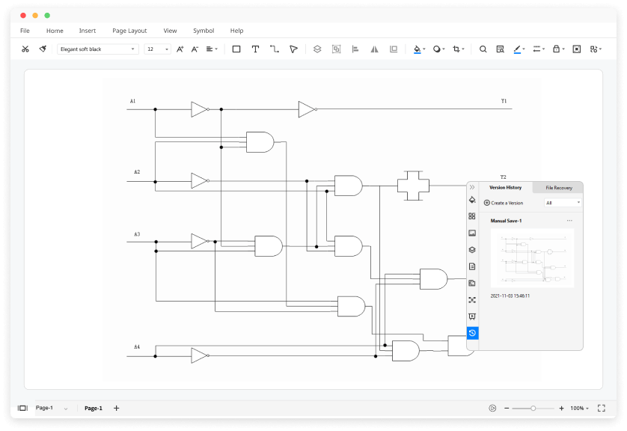Open the Version History panel icon

pyautogui.click(x=472, y=332)
